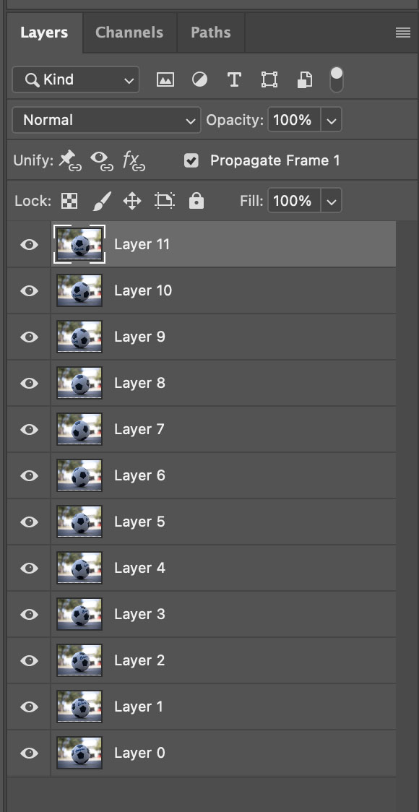Toggle visibility of Layer 2
This screenshot has height=812, width=419.
29,660
